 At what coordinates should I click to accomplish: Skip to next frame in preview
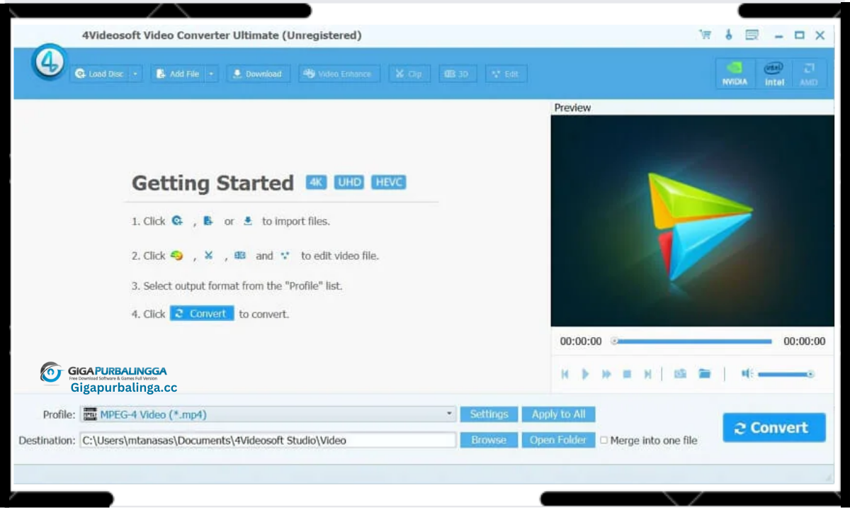[x=647, y=374]
